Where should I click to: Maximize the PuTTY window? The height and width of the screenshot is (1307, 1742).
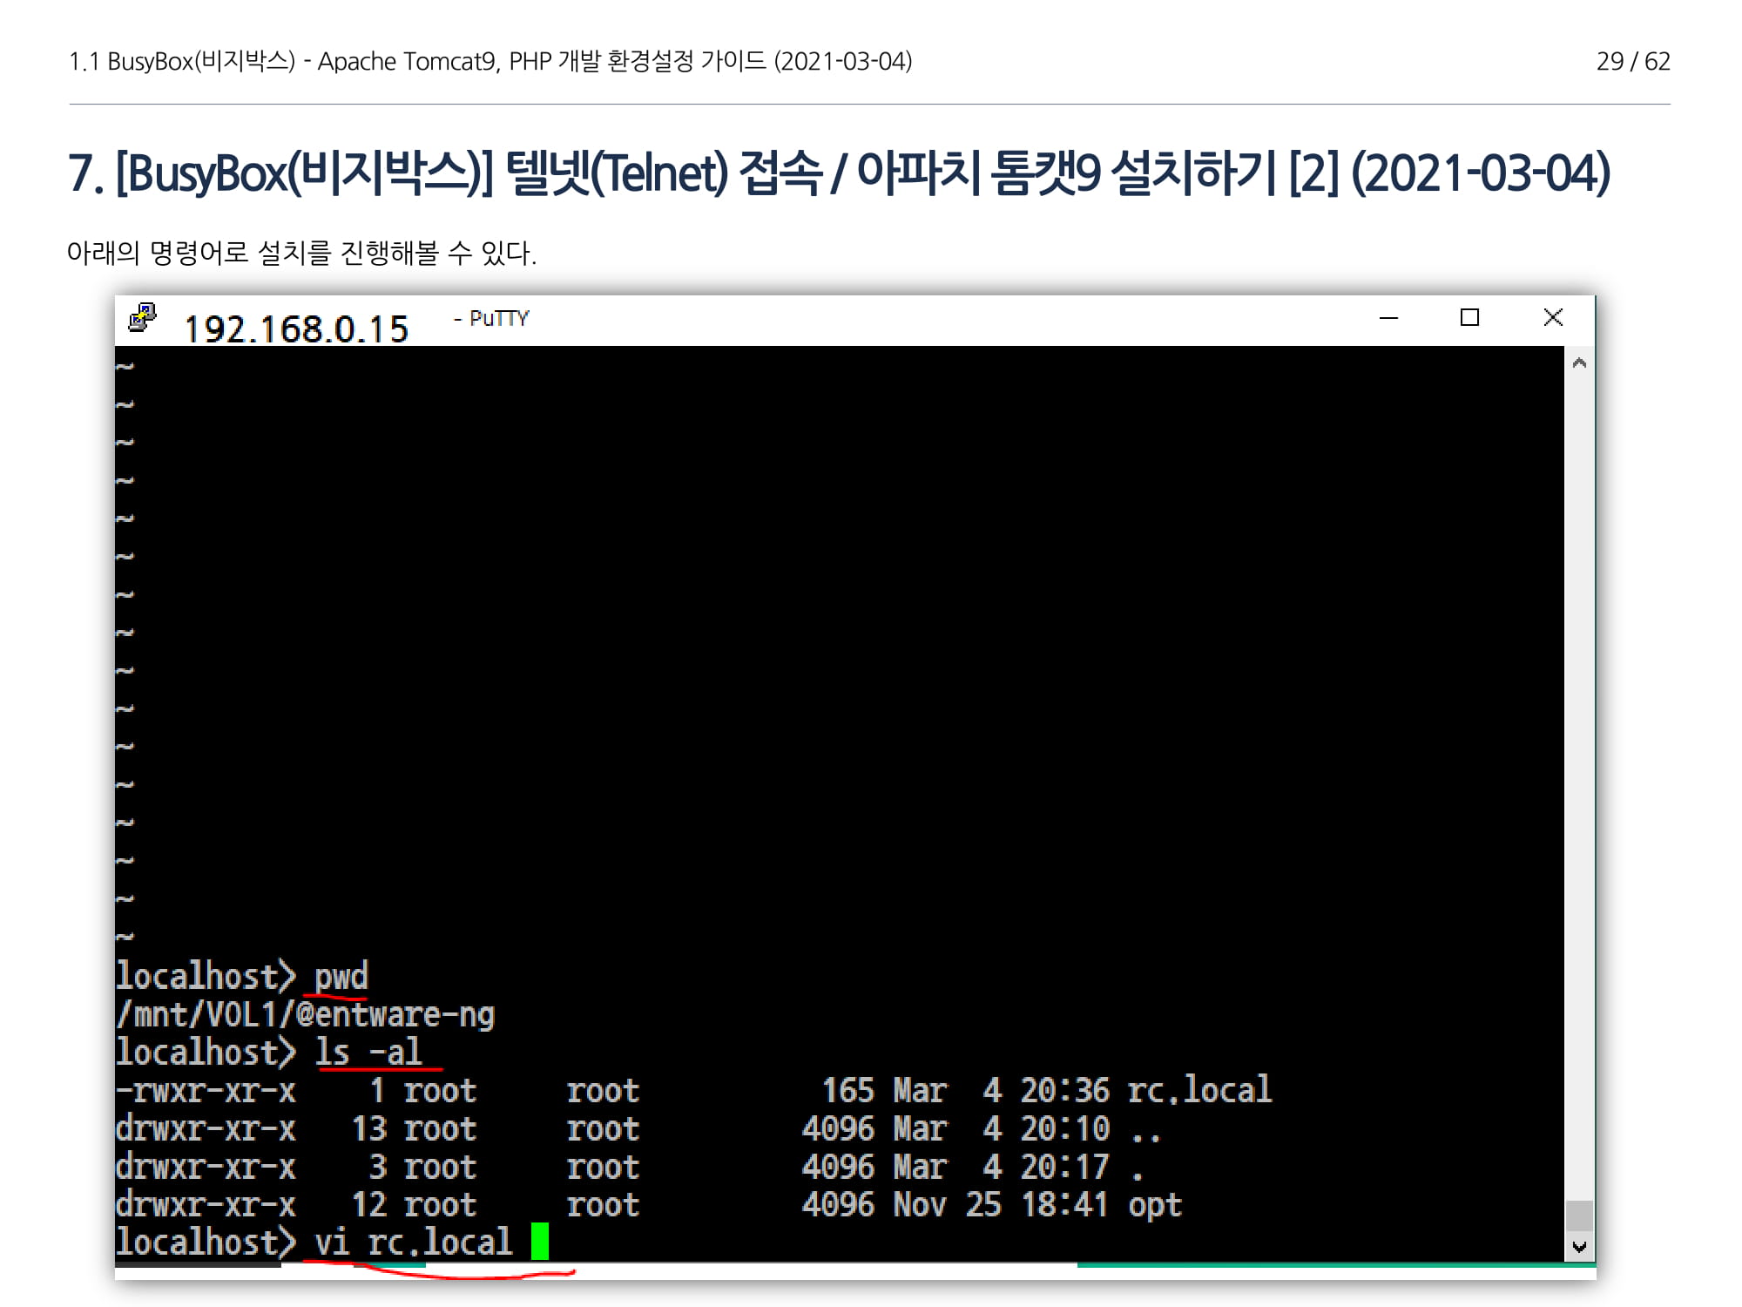tap(1469, 318)
